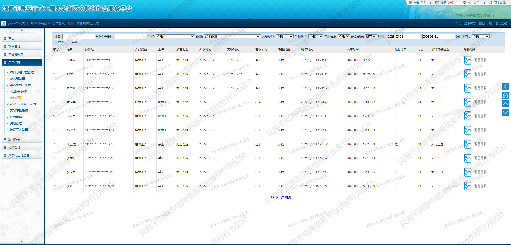Go to page 4 in pagination

[x=274, y=197]
